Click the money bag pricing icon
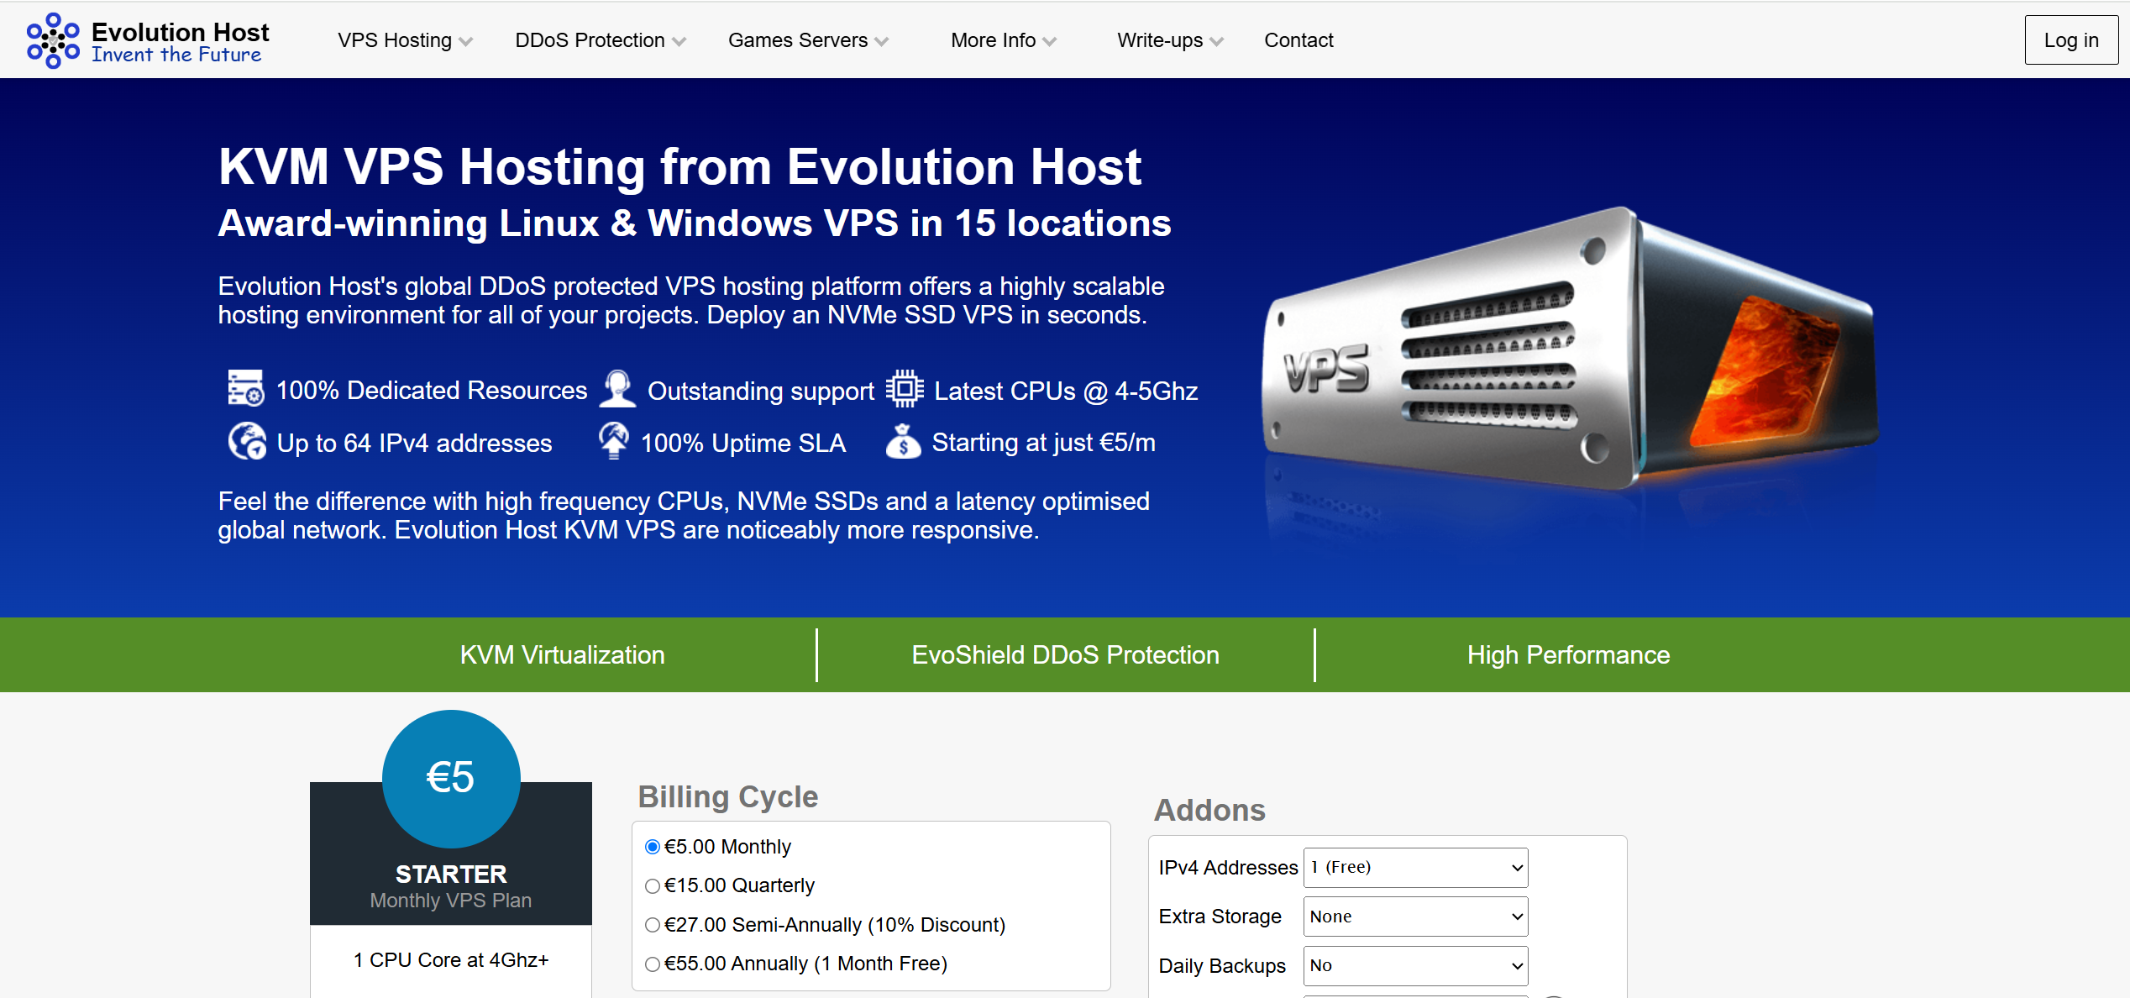Screen dimensions: 2130x998 tap(903, 441)
